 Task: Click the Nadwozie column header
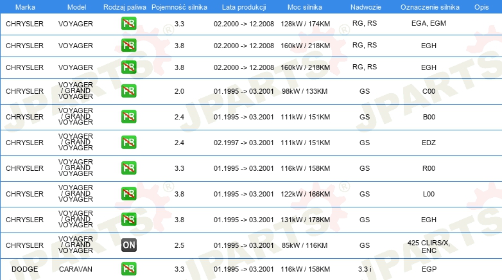(x=366, y=7)
